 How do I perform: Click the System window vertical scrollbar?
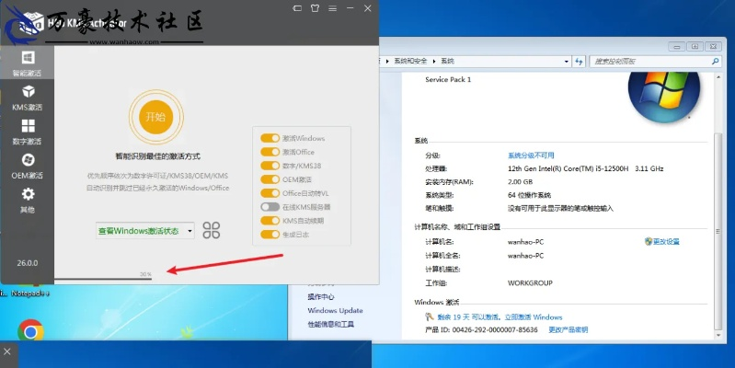(x=718, y=232)
